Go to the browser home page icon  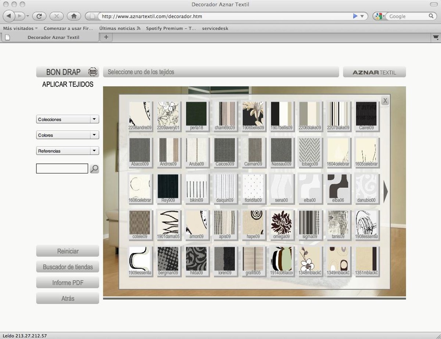(x=74, y=16)
